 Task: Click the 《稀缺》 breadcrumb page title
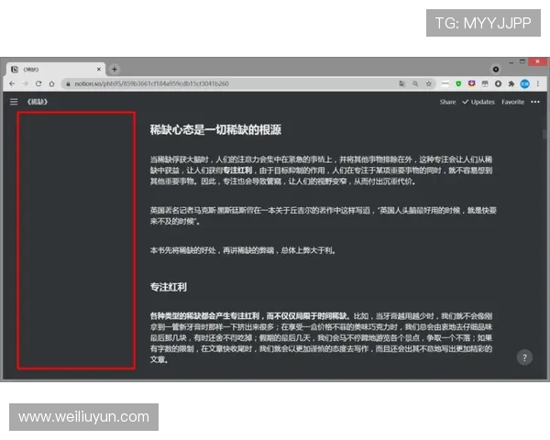click(38, 102)
